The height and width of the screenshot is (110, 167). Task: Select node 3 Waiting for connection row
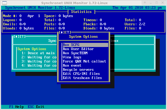point(39,61)
